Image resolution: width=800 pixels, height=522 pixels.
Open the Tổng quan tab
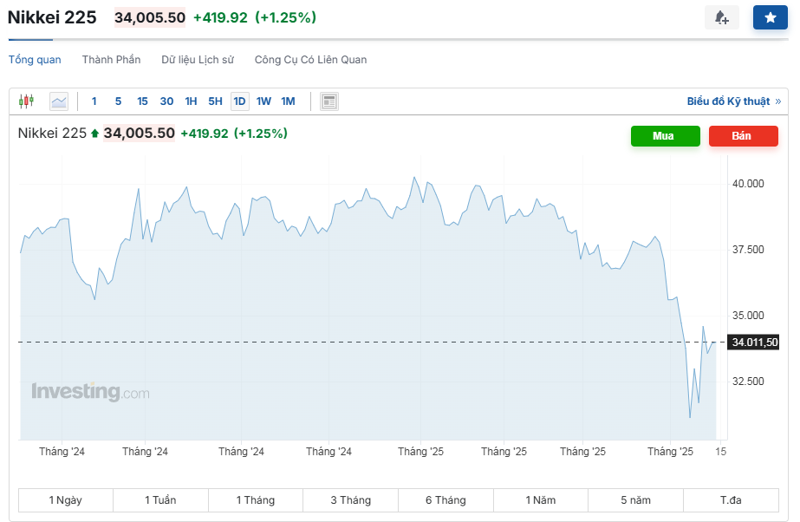coord(35,60)
